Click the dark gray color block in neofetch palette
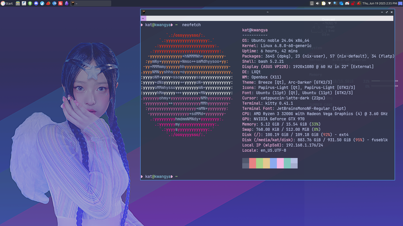 [246, 163]
